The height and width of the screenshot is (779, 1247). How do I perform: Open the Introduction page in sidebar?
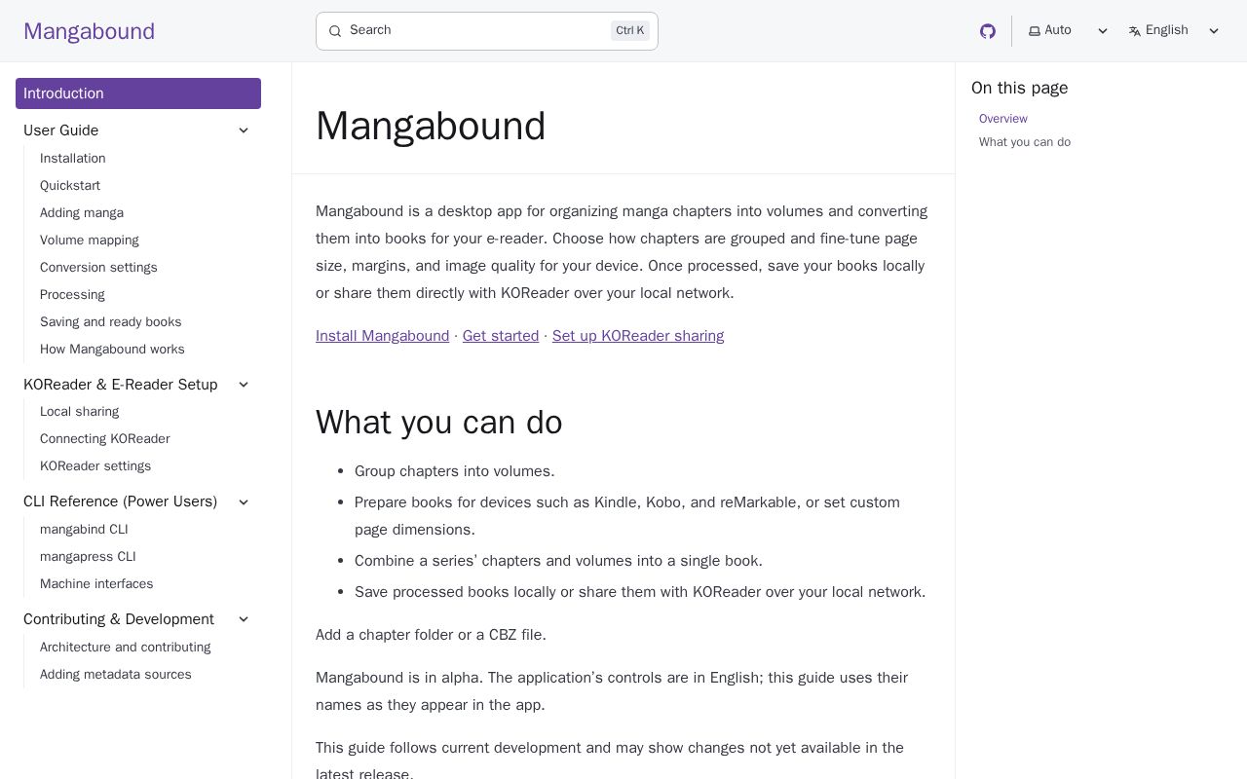tap(138, 93)
